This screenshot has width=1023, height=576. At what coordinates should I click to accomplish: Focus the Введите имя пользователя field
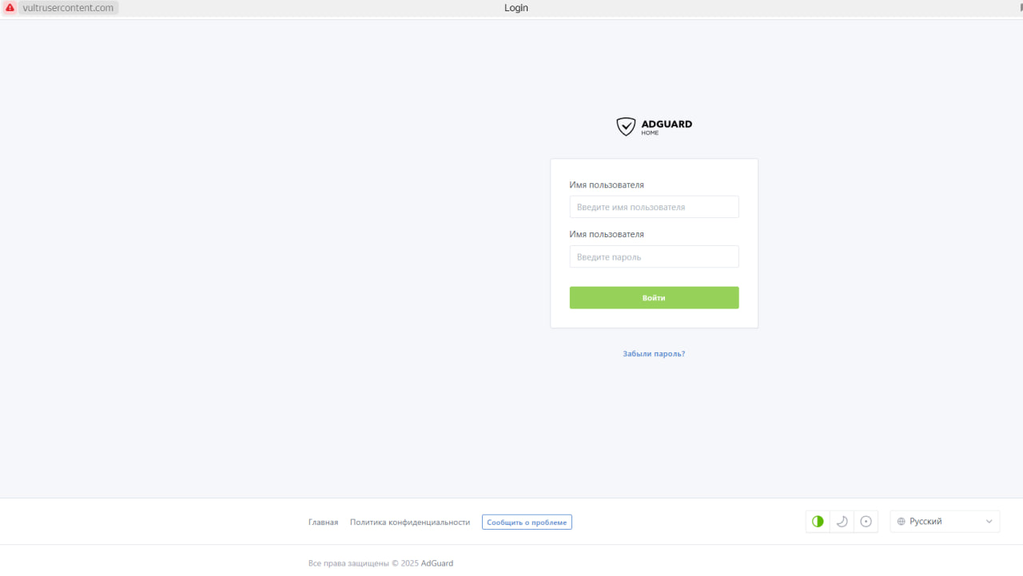pos(654,207)
